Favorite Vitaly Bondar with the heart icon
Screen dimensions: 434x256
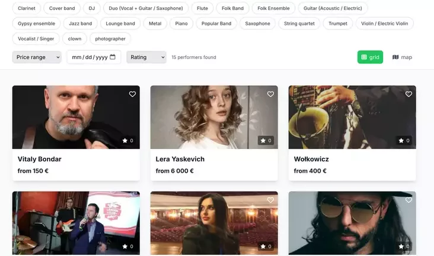[x=132, y=94]
